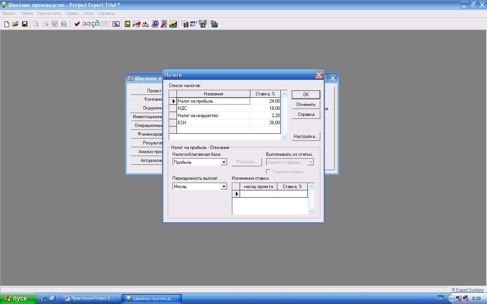Click the 18,00 rate cell

point(265,108)
